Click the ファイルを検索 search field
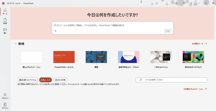Screen dimensions: 216x111 tap(171, 80)
